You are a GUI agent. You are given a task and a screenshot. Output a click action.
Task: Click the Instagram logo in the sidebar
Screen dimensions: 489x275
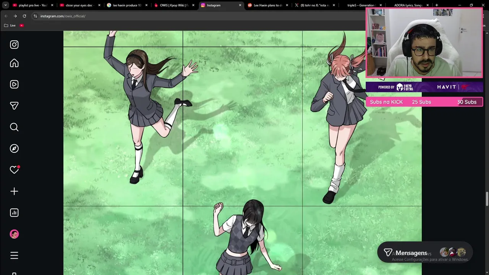[14, 45]
